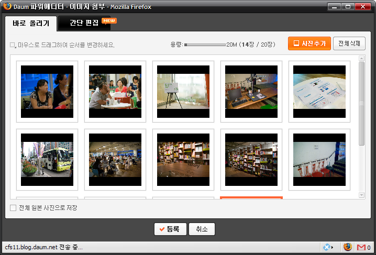Select thumbnail of desk with monitor and keyboard

pos(251,92)
